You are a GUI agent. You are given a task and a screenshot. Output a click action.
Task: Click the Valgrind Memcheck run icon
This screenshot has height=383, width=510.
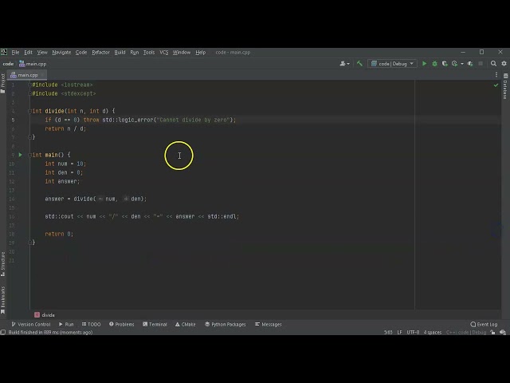[x=470, y=64]
